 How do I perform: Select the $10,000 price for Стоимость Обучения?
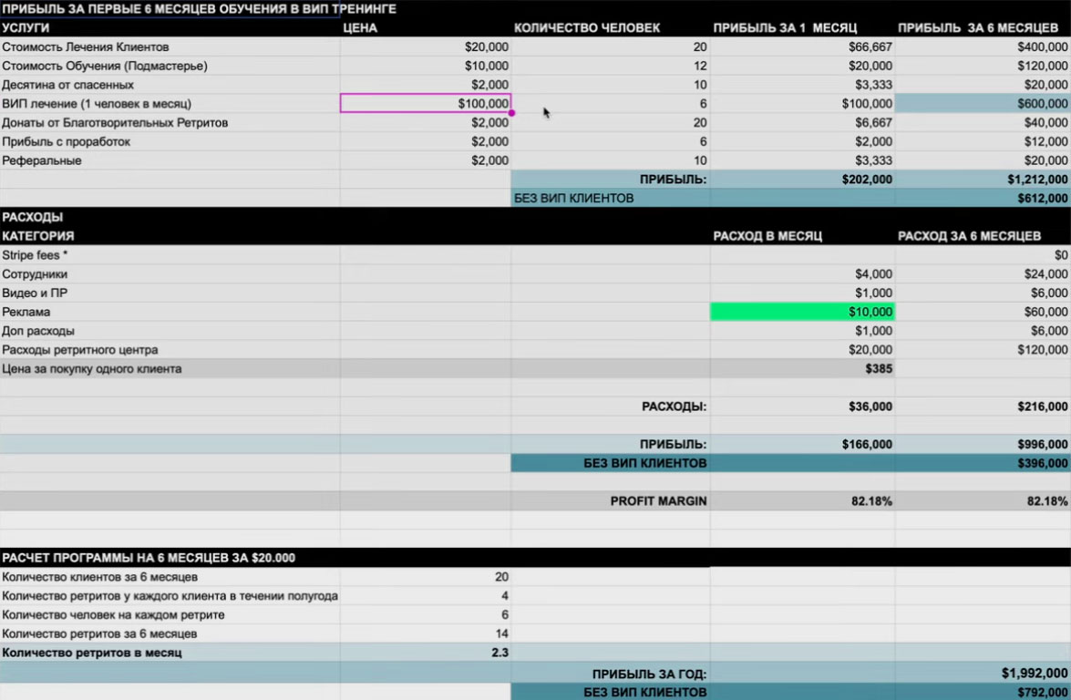(426, 66)
